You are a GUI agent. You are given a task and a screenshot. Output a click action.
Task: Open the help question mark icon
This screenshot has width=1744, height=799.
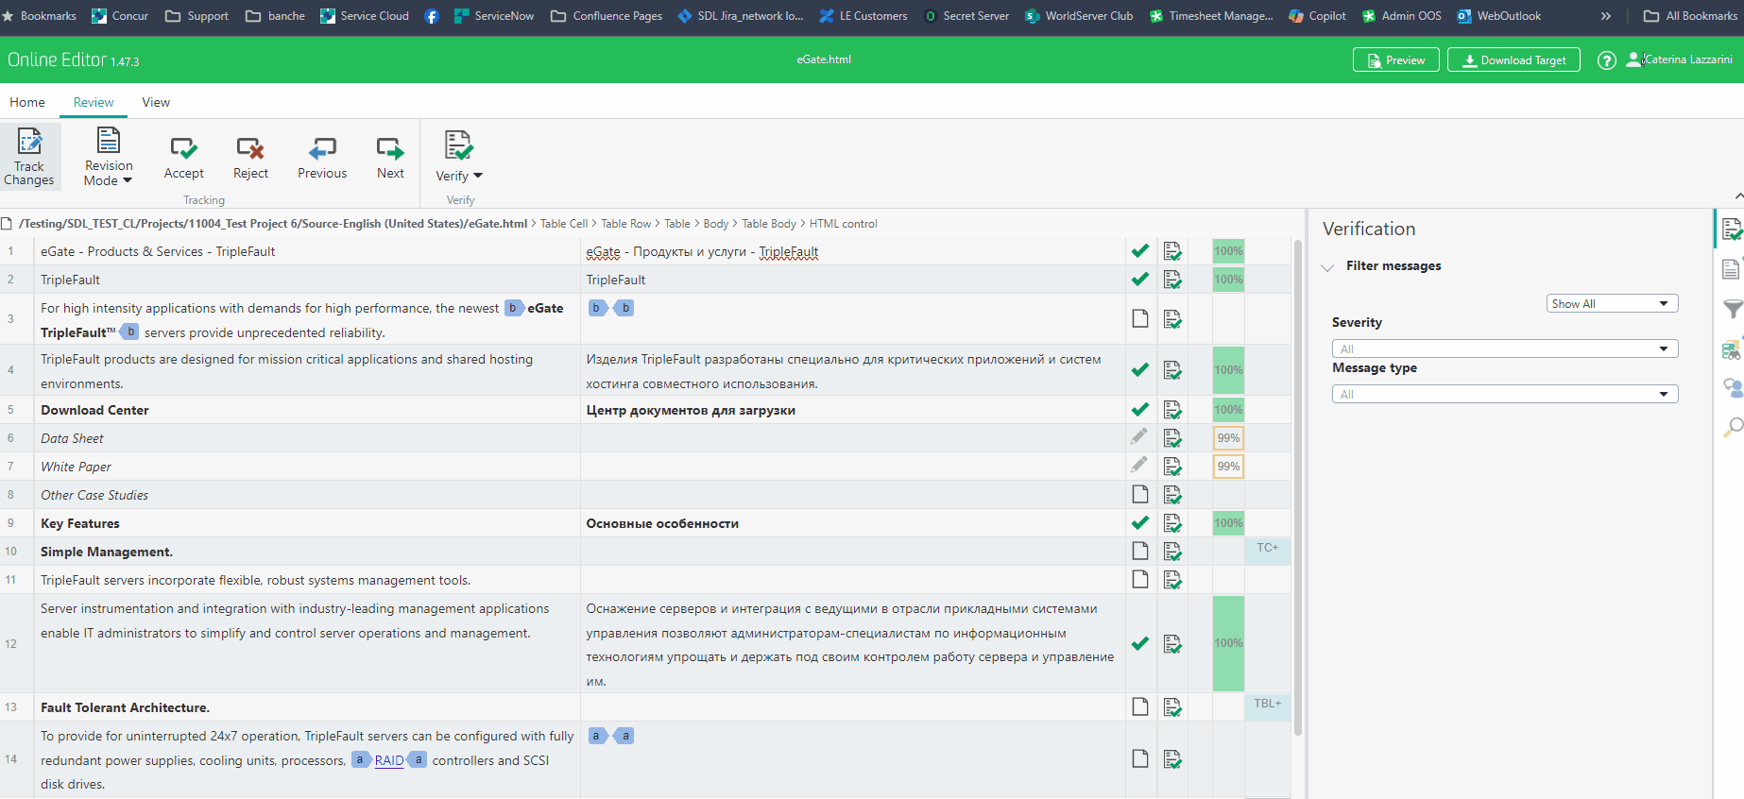click(1606, 60)
